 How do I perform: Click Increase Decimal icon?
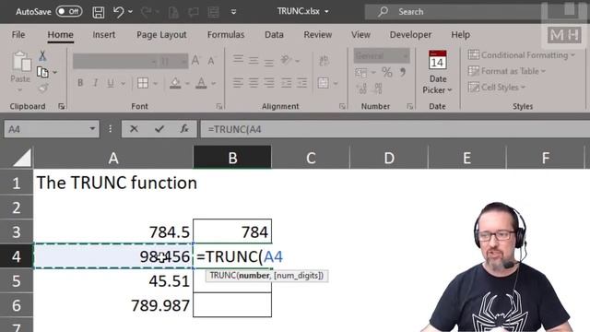coord(361,89)
